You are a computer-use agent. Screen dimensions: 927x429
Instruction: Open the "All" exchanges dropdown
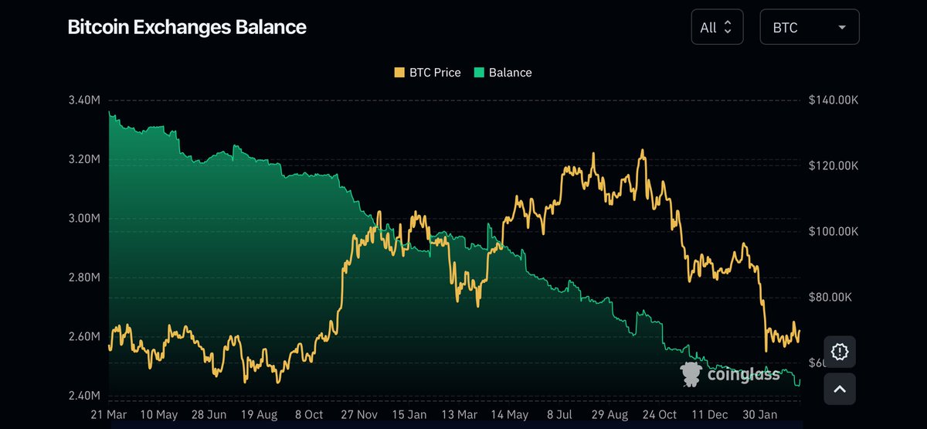pos(717,28)
